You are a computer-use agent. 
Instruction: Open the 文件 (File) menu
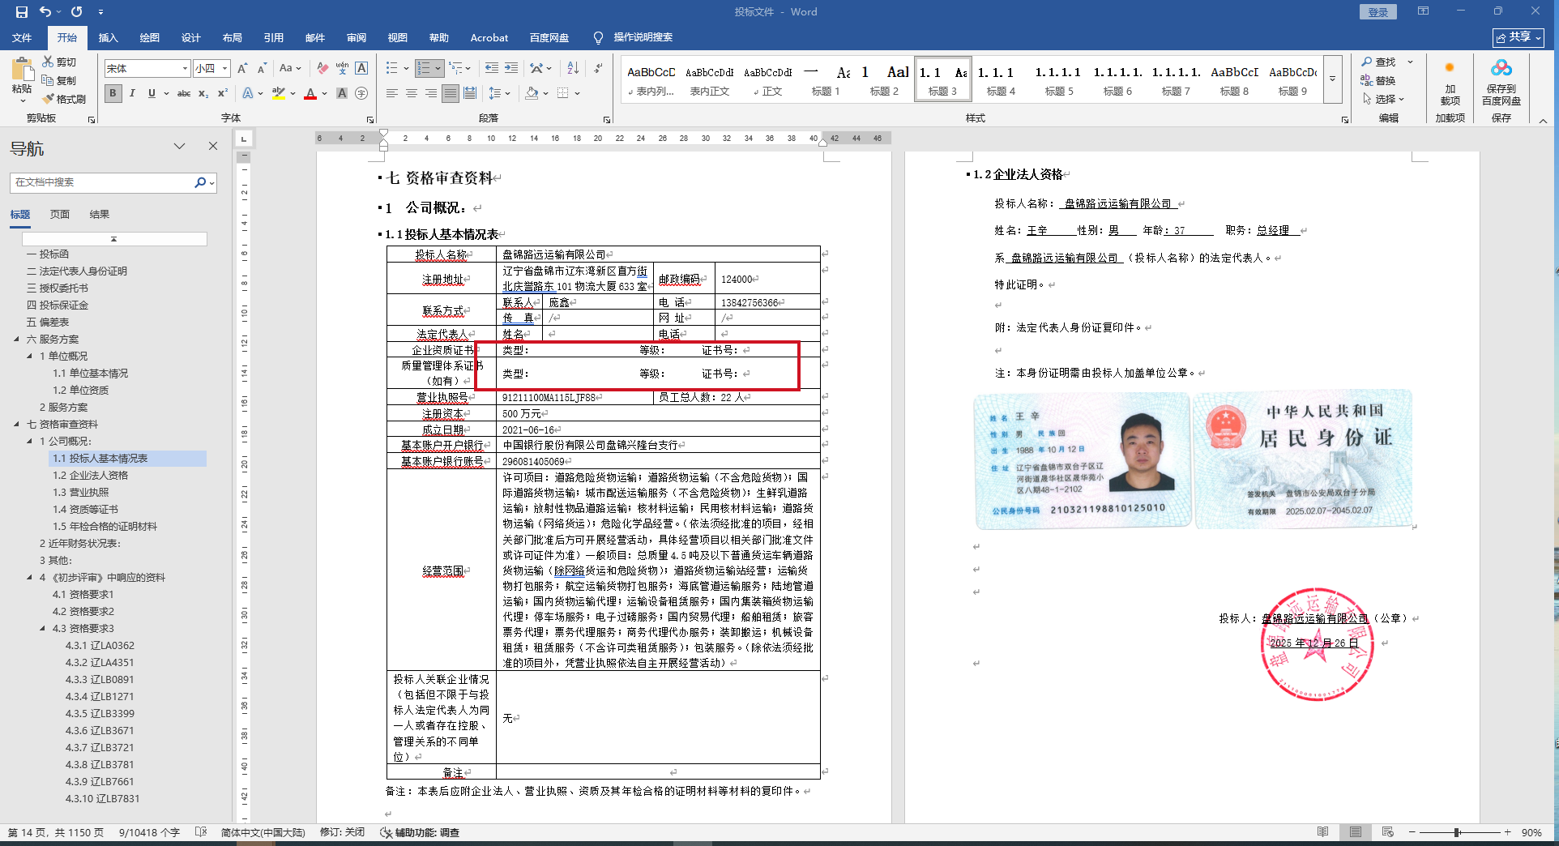coord(22,37)
